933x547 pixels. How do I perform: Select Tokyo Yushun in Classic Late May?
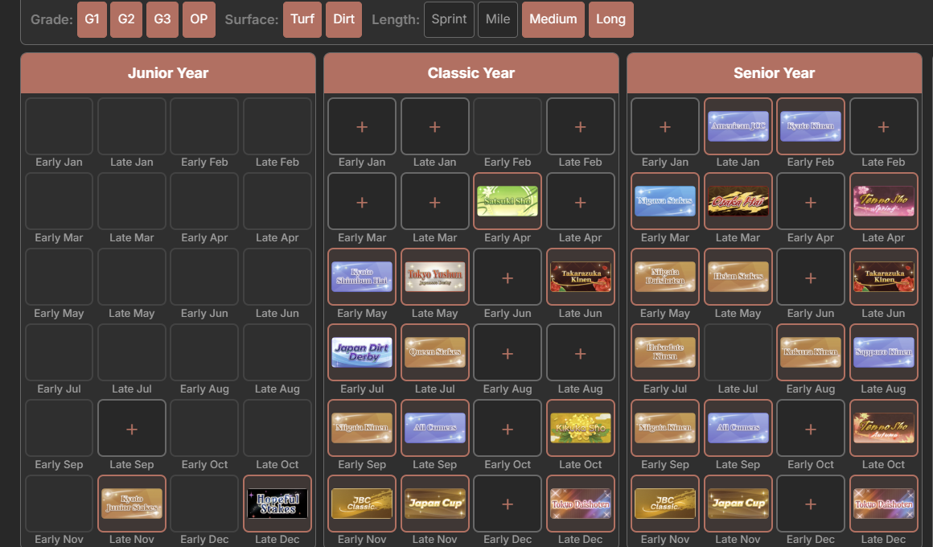pyautogui.click(x=435, y=277)
